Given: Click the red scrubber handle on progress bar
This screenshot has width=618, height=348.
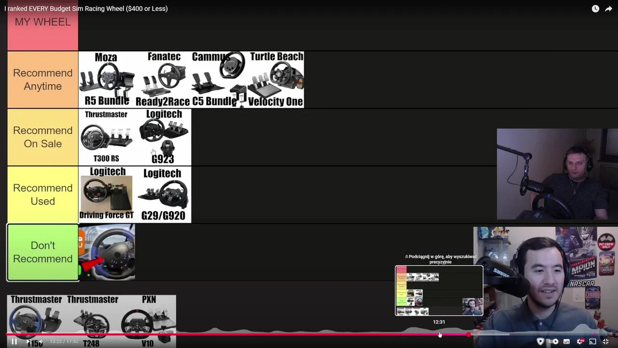Looking at the screenshot, I should point(468,334).
